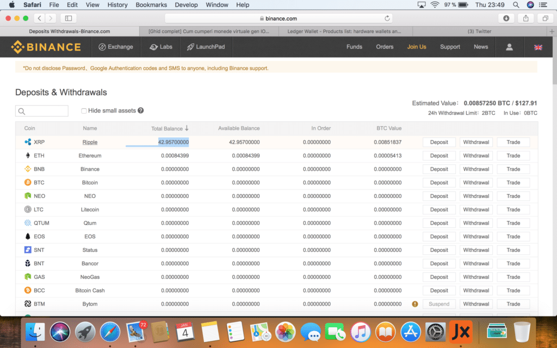Click the BNT coin icon

(x=28, y=264)
